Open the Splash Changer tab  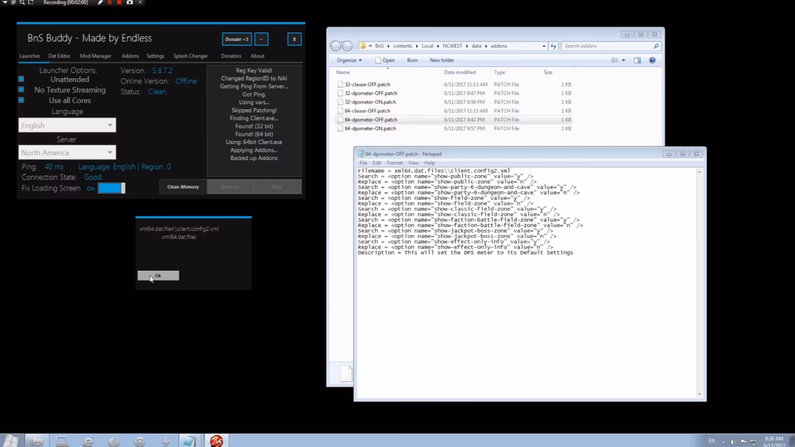point(191,56)
